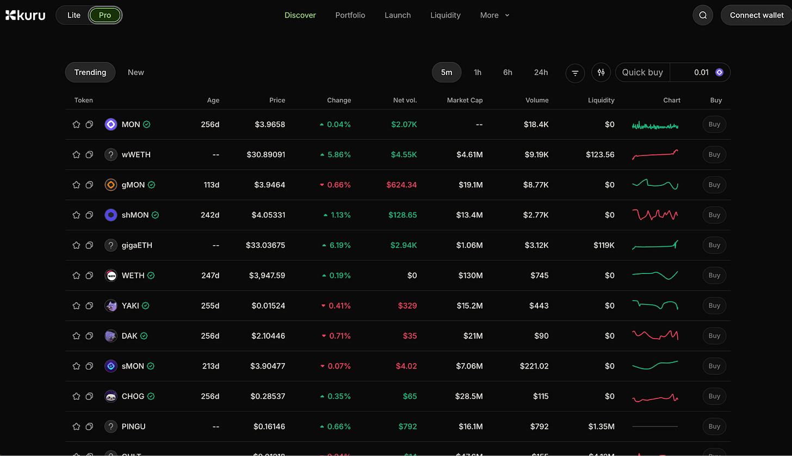Image resolution: width=792 pixels, height=456 pixels.
Task: Copy the PINGU token address
Action: 89,427
